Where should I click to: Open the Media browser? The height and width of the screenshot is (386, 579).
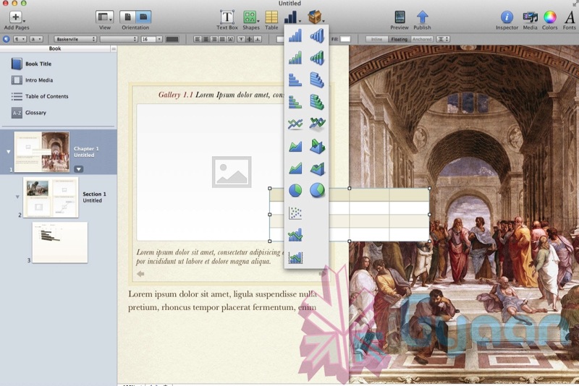tap(530, 17)
